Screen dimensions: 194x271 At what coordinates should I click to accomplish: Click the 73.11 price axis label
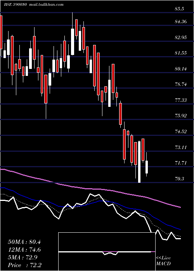coord(181,148)
